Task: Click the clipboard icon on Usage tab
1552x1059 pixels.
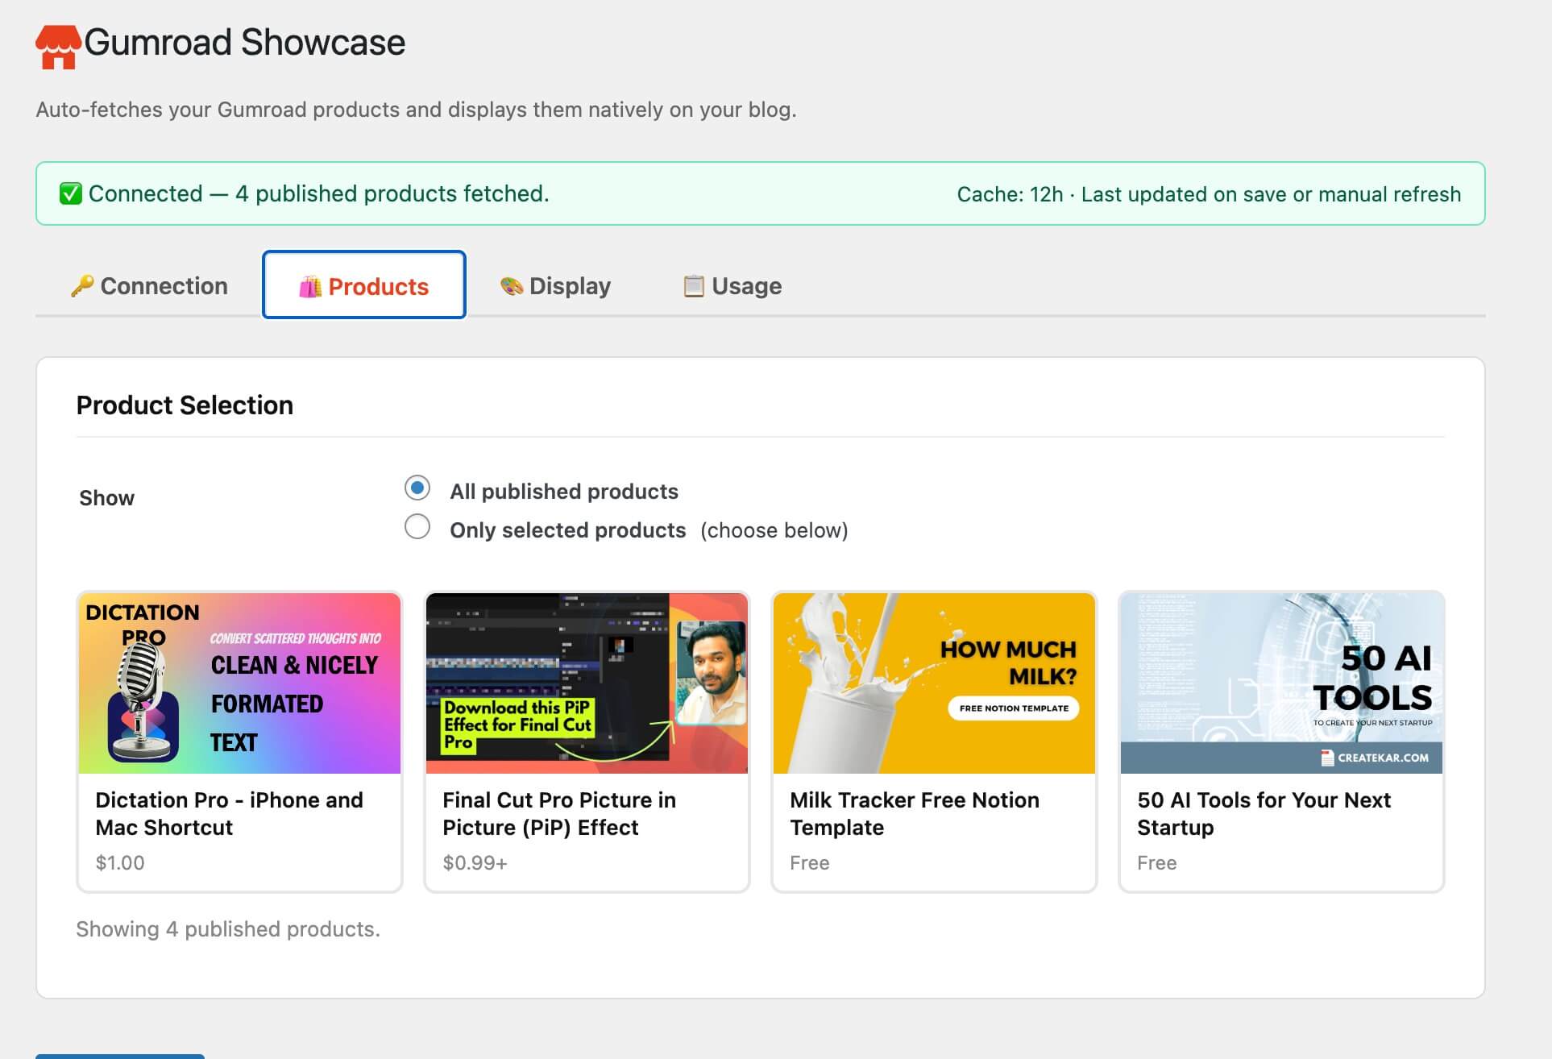Action: point(694,286)
